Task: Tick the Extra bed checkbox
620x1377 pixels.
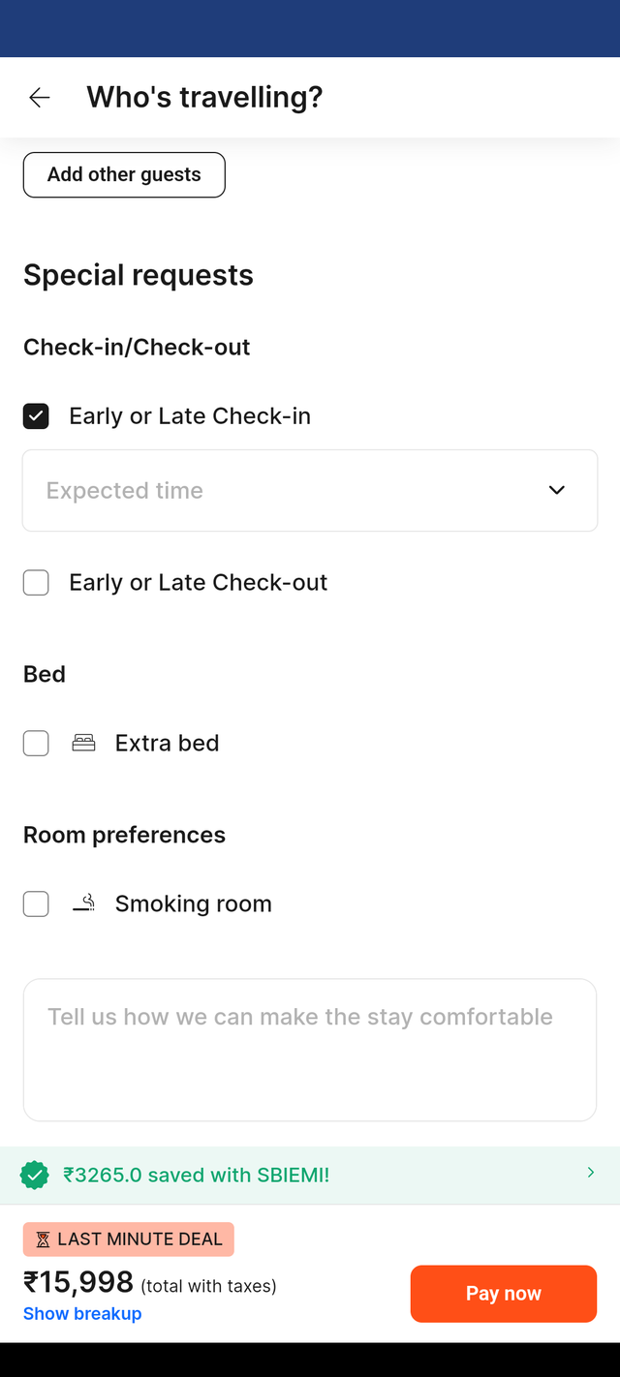Action: click(x=36, y=744)
